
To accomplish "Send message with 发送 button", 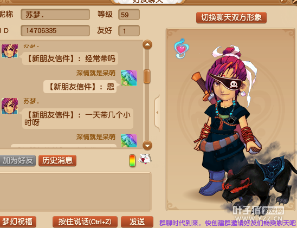I will (x=137, y=222).
